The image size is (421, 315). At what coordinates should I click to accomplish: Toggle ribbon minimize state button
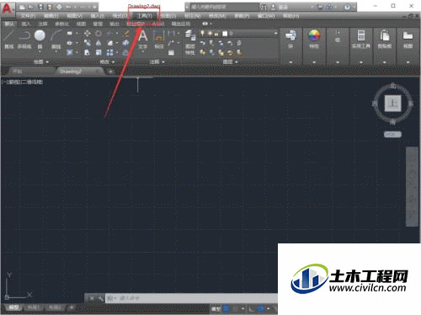[206, 24]
